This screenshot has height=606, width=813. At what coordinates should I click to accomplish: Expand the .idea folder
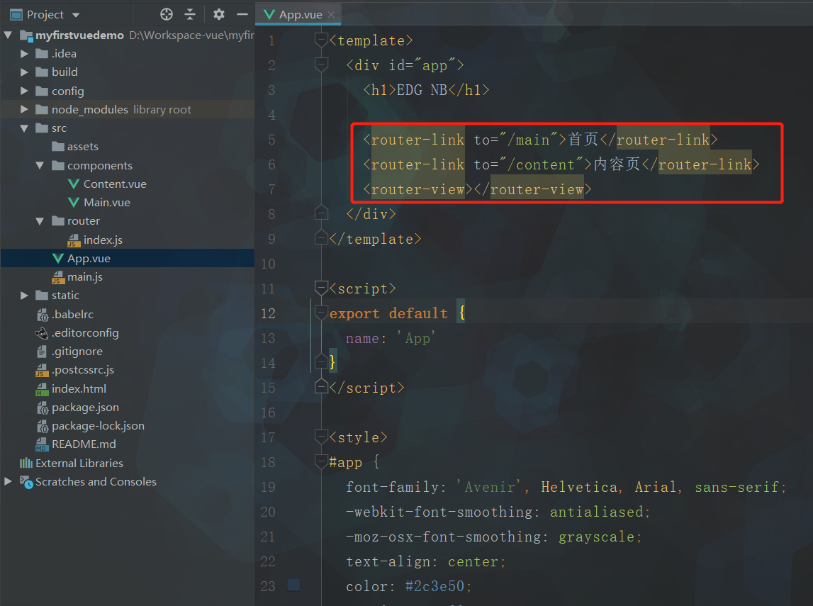pos(24,53)
